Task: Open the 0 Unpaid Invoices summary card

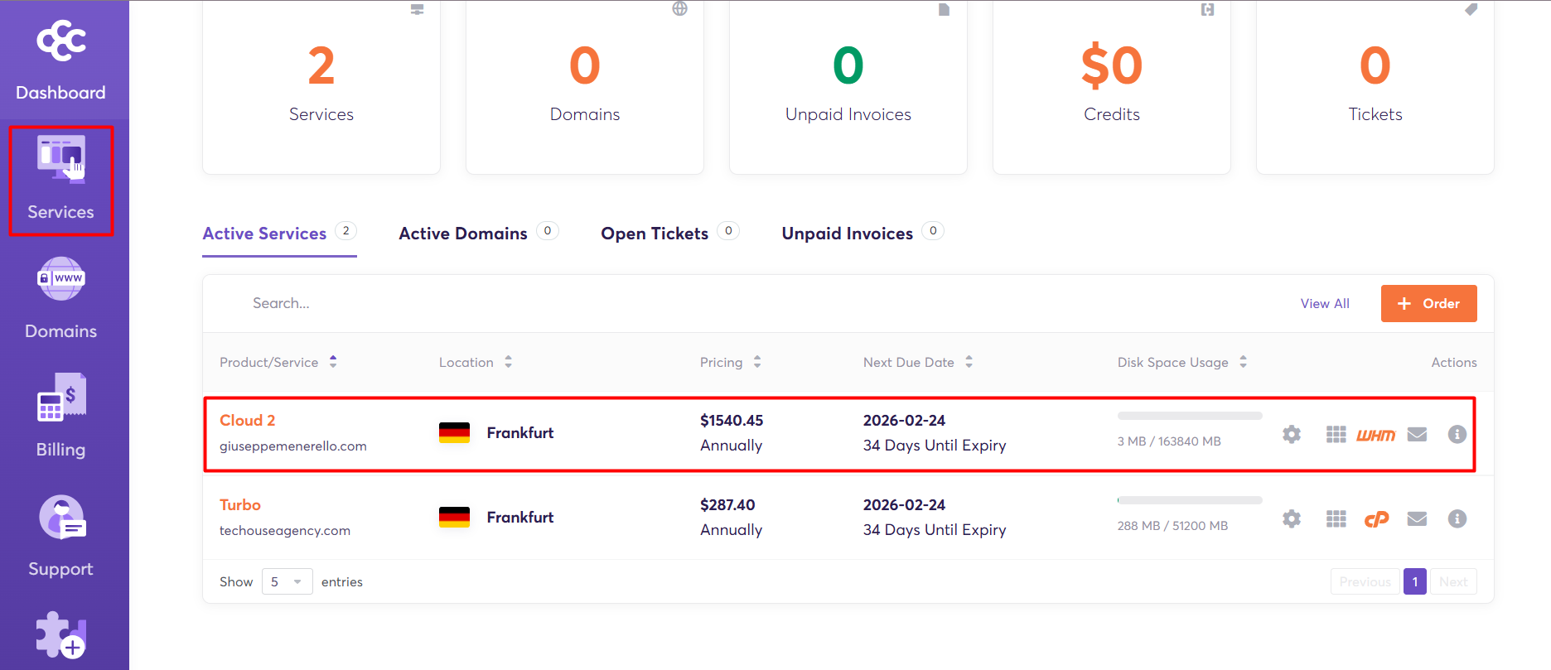Action: click(848, 87)
